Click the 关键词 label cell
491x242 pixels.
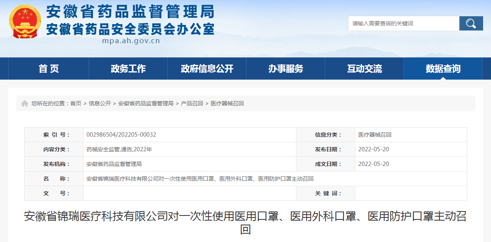pos(326,193)
